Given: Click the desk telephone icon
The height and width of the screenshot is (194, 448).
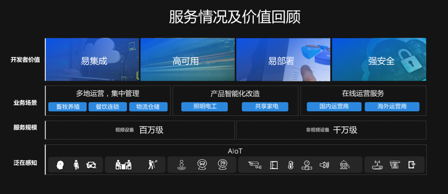Looking at the screenshot, I should (x=395, y=165).
